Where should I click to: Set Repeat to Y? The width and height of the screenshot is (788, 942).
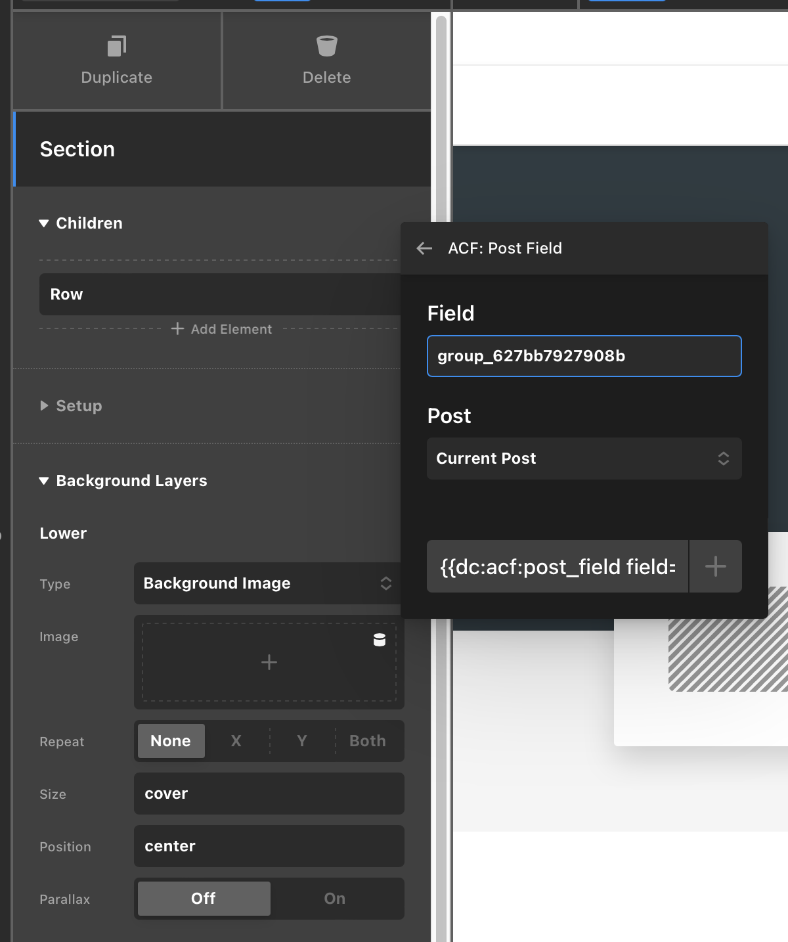[x=302, y=741]
